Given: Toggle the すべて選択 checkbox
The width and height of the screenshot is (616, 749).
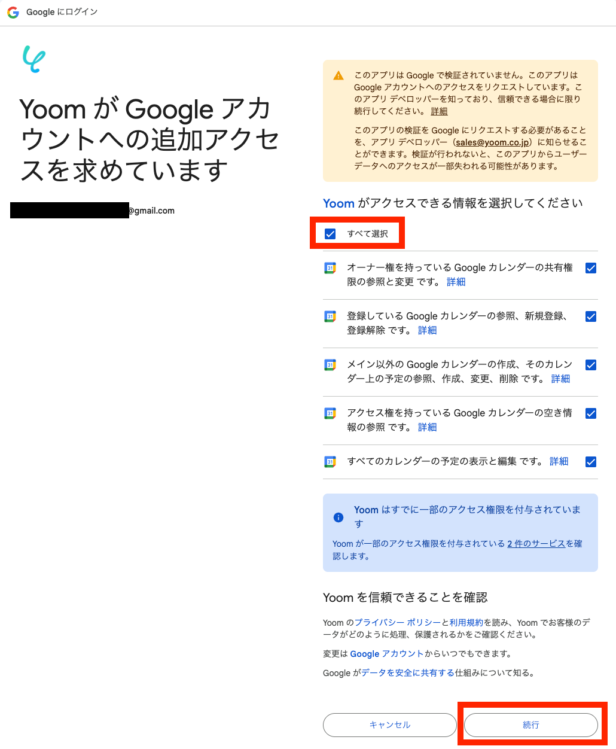Looking at the screenshot, I should tap(330, 234).
